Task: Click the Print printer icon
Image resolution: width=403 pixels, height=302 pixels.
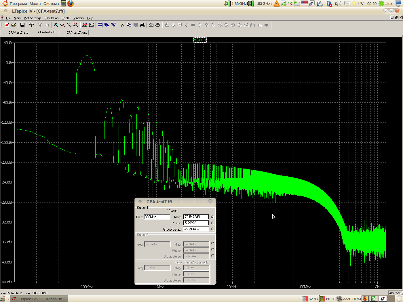Action: [x=158, y=25]
